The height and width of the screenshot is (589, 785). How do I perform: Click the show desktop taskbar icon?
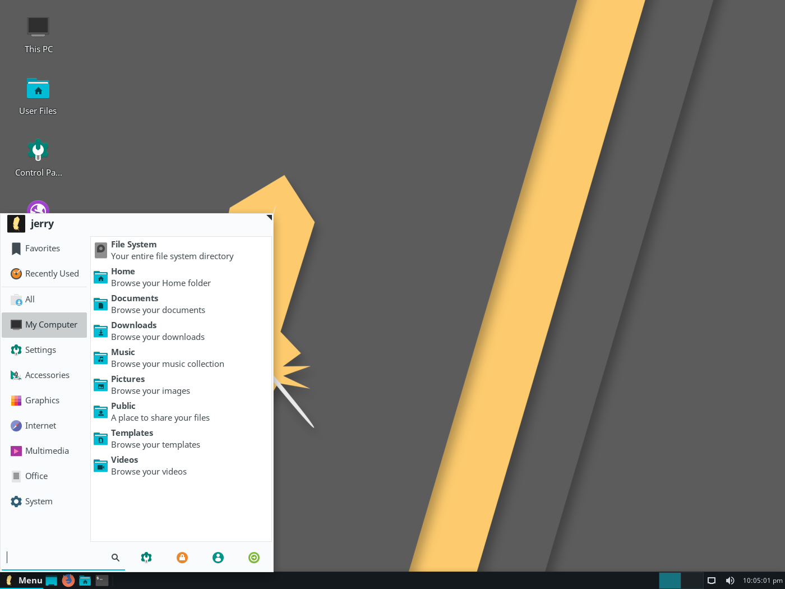pos(52,581)
